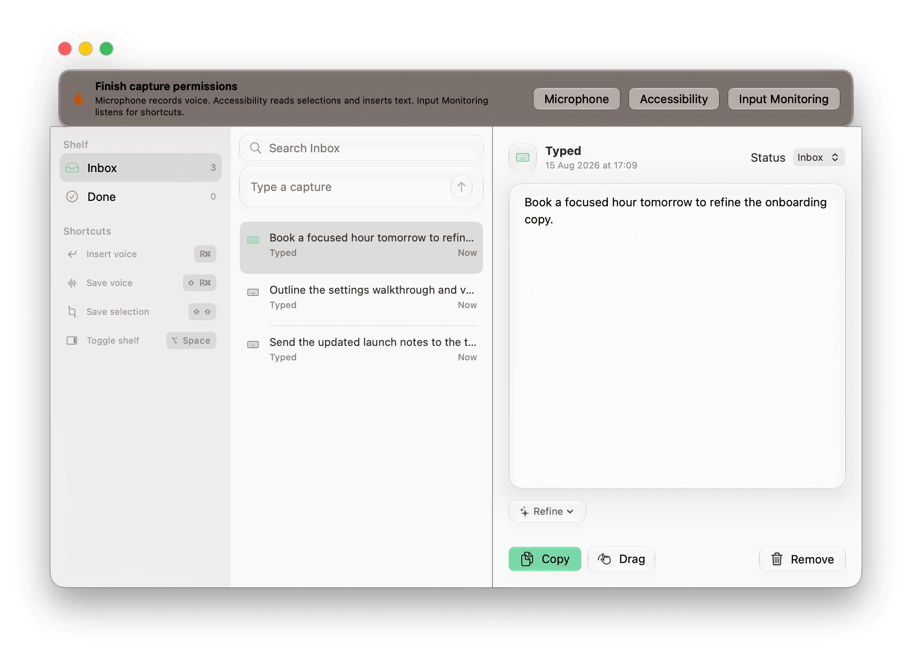Click the large keyboard icon beside Typed header
Image resolution: width=912 pixels, height=654 pixels.
pos(523,157)
